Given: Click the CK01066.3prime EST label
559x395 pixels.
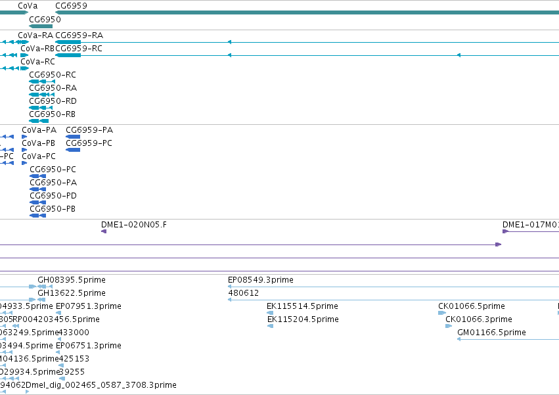Looking at the screenshot, I should [x=478, y=319].
